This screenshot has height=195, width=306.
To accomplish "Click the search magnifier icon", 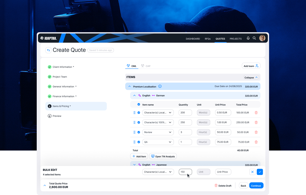I will pos(254,38).
